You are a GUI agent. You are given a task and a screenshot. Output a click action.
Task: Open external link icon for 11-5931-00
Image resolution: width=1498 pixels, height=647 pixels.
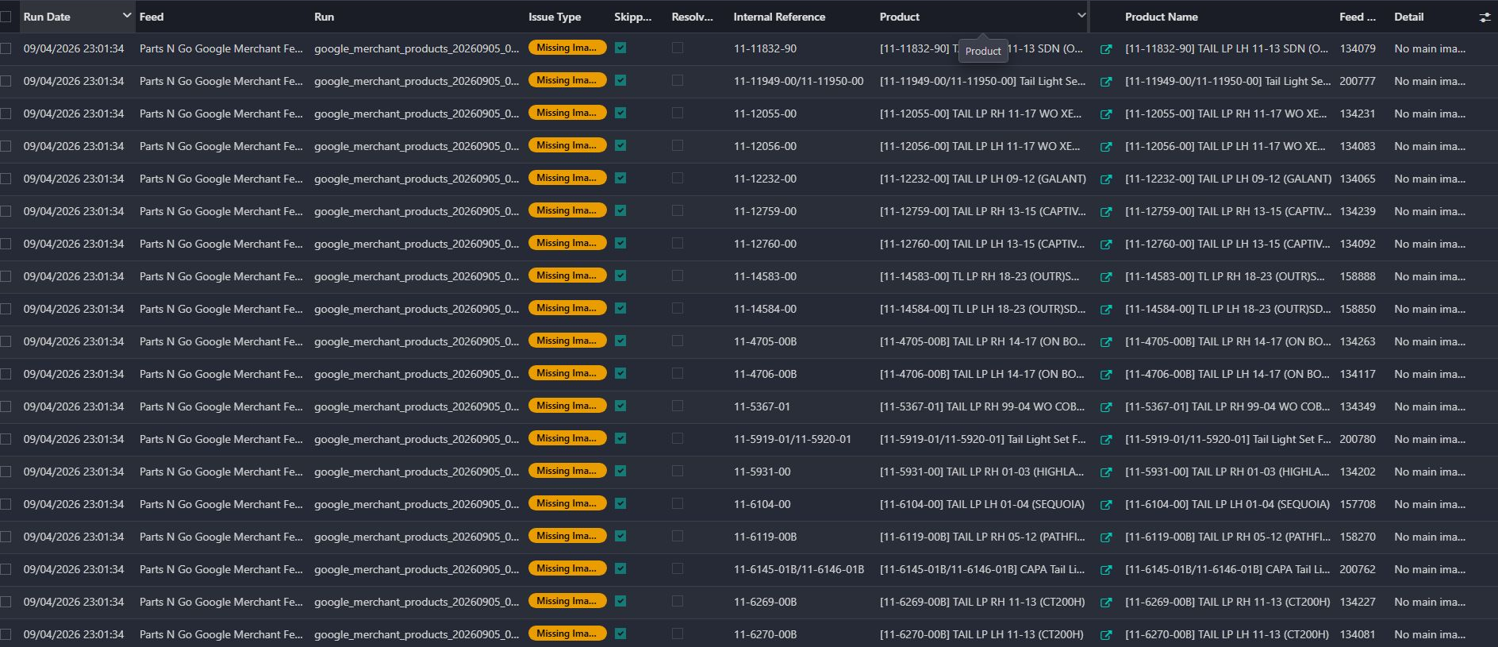pos(1106,472)
